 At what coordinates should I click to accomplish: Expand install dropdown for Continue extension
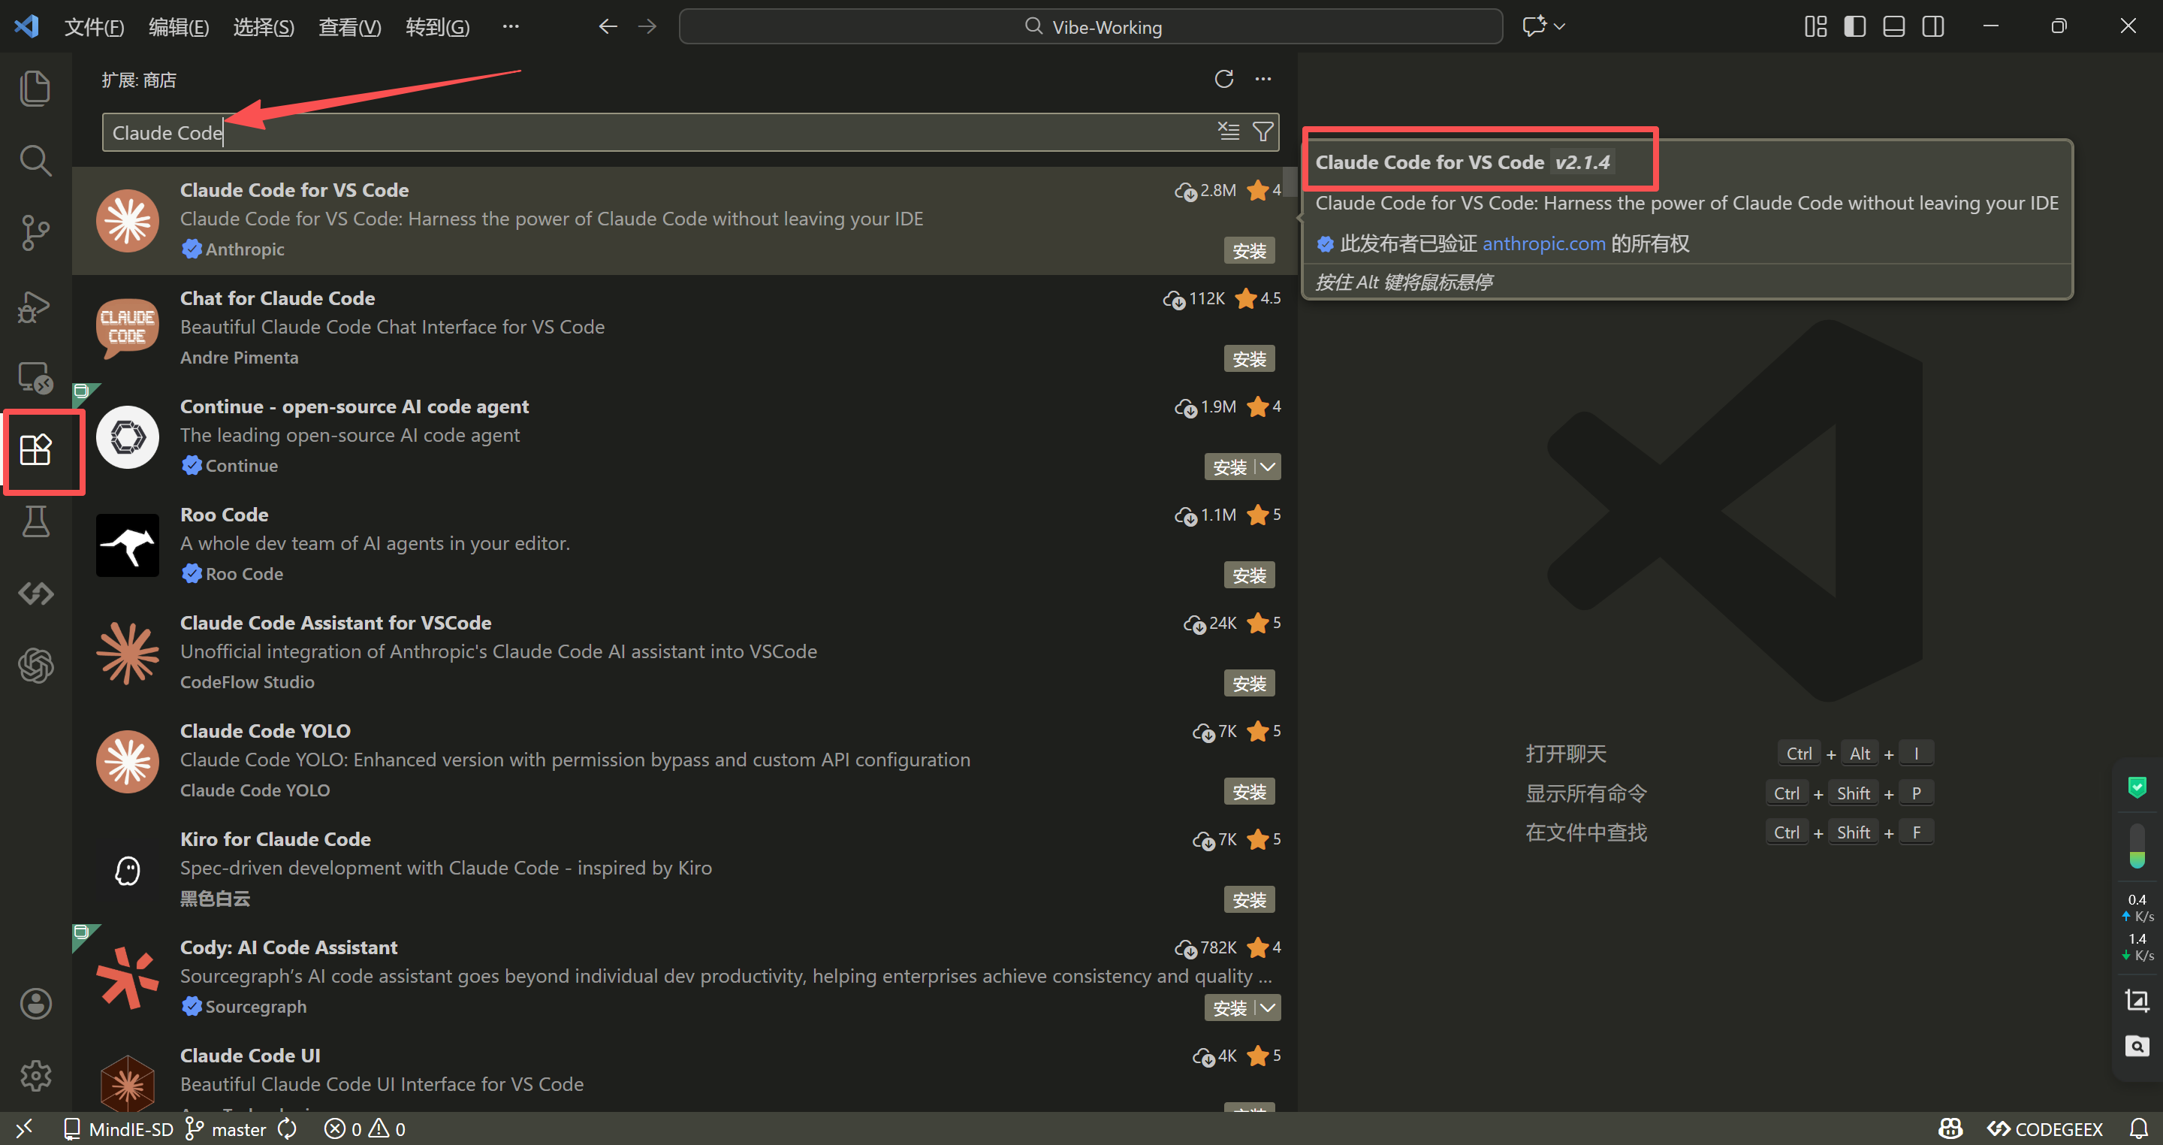1268,467
